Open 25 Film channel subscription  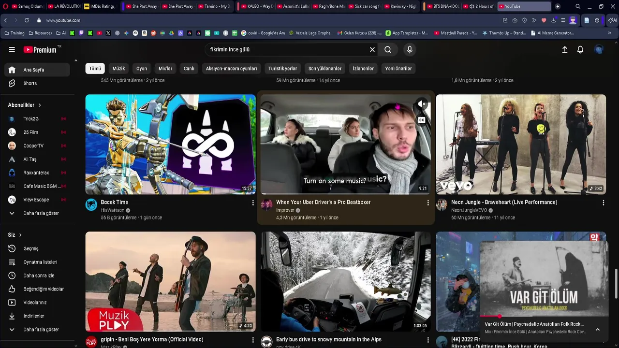[x=37, y=132]
